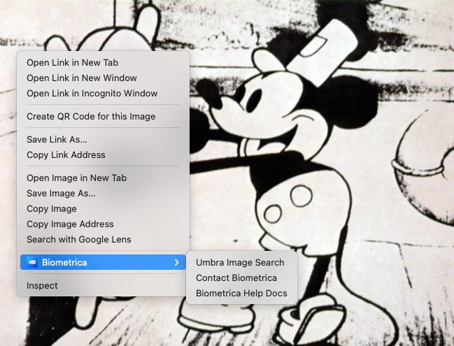This screenshot has height=346, width=454.
Task: Select Umbra Image Search
Action: click(242, 262)
